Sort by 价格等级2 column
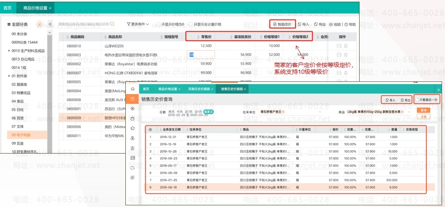The width and height of the screenshot is (445, 207). coord(298,37)
